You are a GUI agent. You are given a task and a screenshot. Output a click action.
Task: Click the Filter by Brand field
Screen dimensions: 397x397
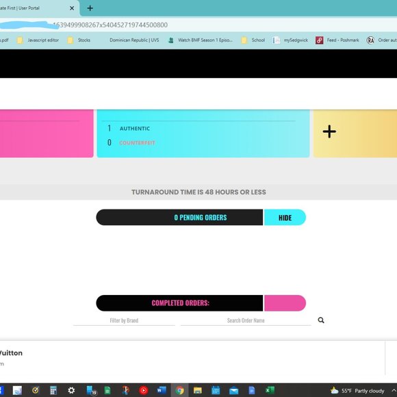coord(124,320)
